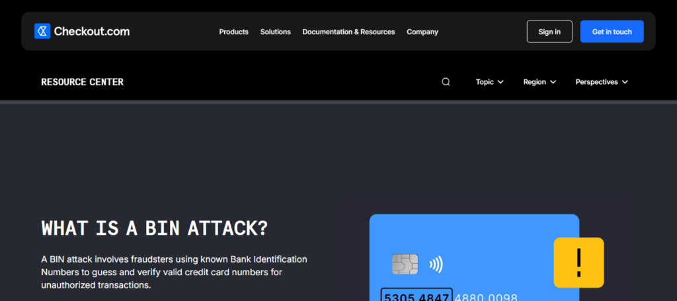Click the blue credit card illustration

click(474, 257)
